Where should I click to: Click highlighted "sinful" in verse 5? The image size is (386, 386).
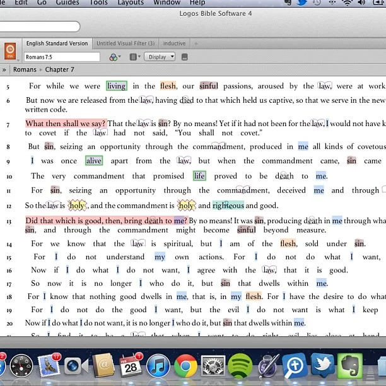[209, 86]
